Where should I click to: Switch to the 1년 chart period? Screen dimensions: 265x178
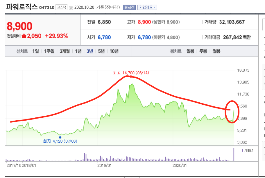[x=78, y=51]
